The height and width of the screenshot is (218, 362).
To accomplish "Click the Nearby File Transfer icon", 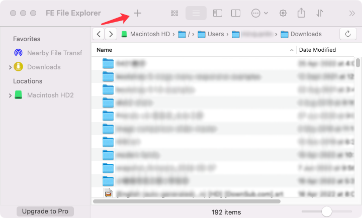I will (x=19, y=53).
